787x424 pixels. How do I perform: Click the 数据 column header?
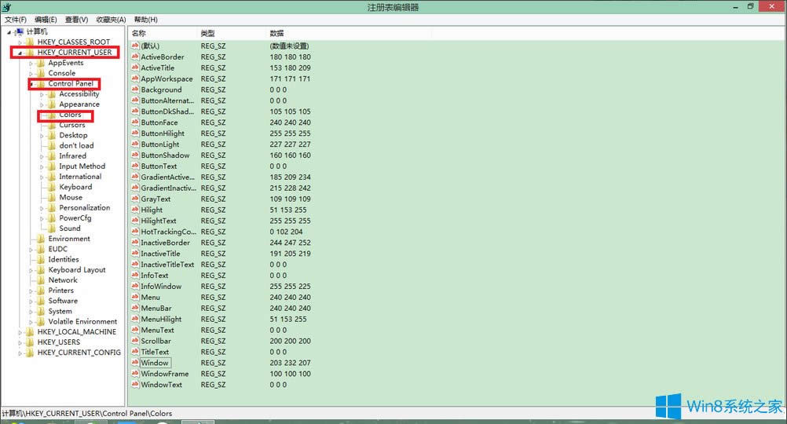[x=277, y=34]
